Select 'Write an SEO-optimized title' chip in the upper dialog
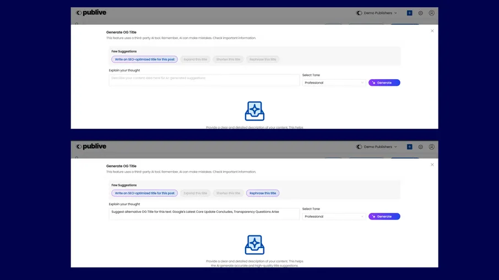 144,59
